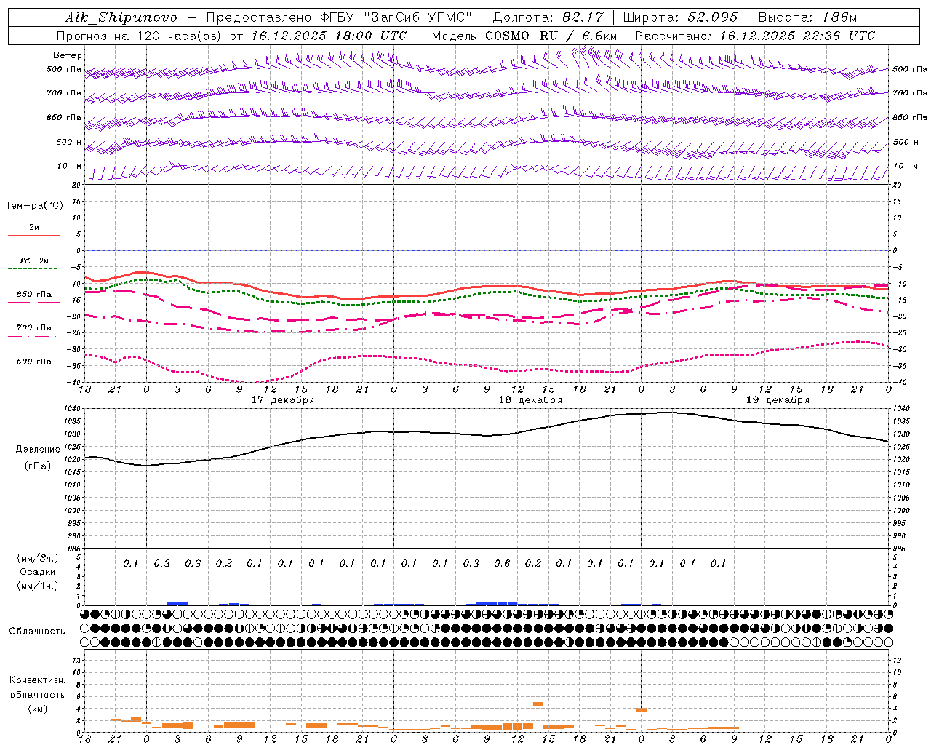Click the "Давление" pressure panel label
Viewport: 931px width, 745px height.
[38, 450]
